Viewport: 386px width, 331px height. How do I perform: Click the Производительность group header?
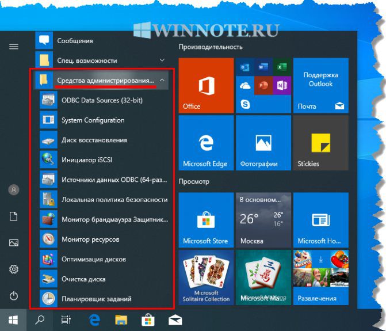pyautogui.click(x=211, y=47)
